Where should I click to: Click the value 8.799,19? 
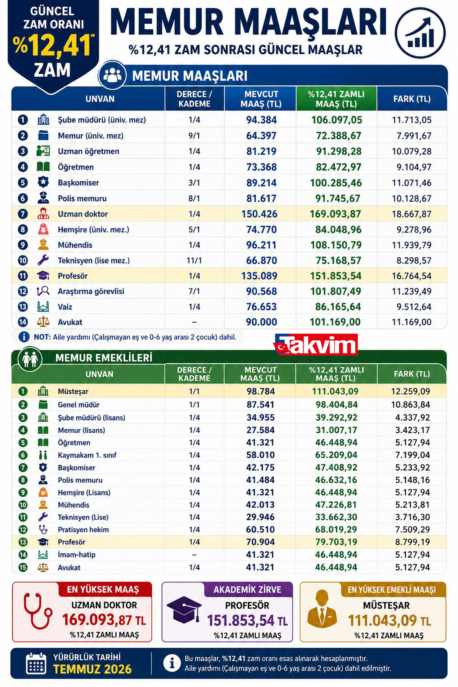click(413, 542)
